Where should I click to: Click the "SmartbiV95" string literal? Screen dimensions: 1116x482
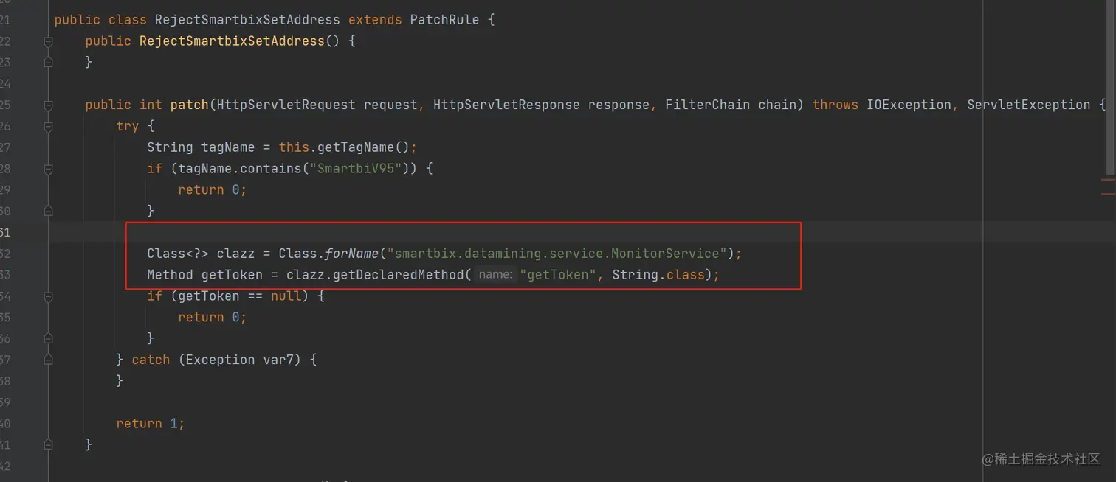click(x=356, y=169)
